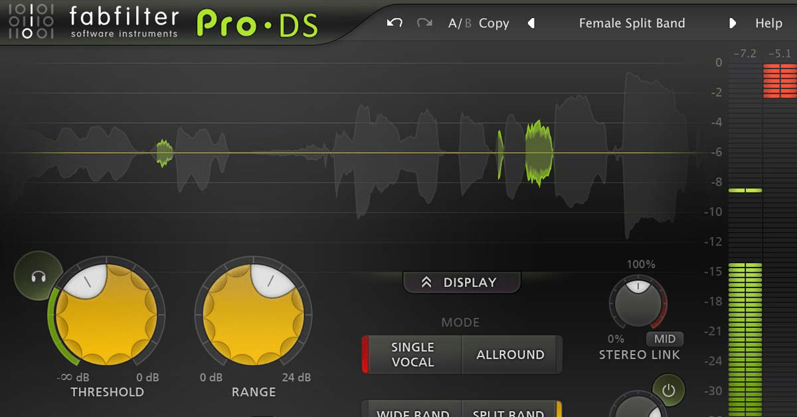The width and height of the screenshot is (797, 417).
Task: Select Wide Band mode
Action: (x=412, y=412)
